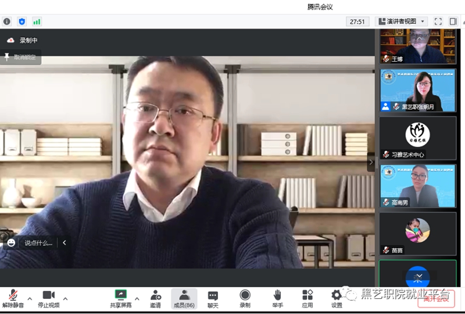Check the green network signal icon
This screenshot has width=465, height=314.
(x=37, y=22)
